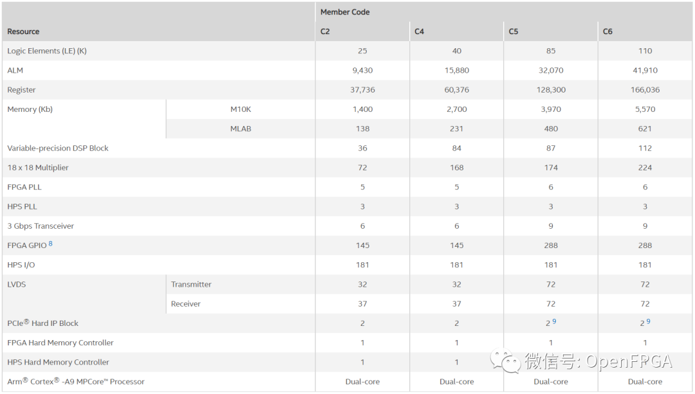The height and width of the screenshot is (394, 695).
Task: Select the C5 column header
Action: click(514, 31)
